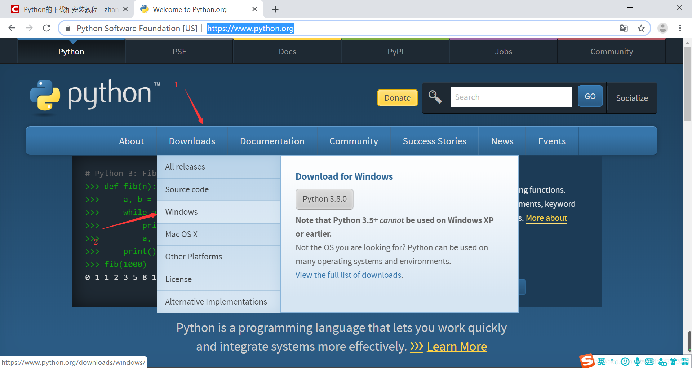Click the Sogou microphone voice input icon
The image size is (692, 368).
(637, 362)
